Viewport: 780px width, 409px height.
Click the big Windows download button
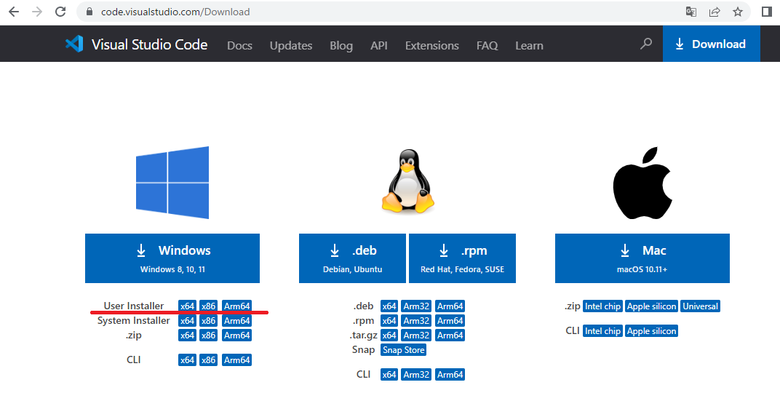pyautogui.click(x=172, y=258)
